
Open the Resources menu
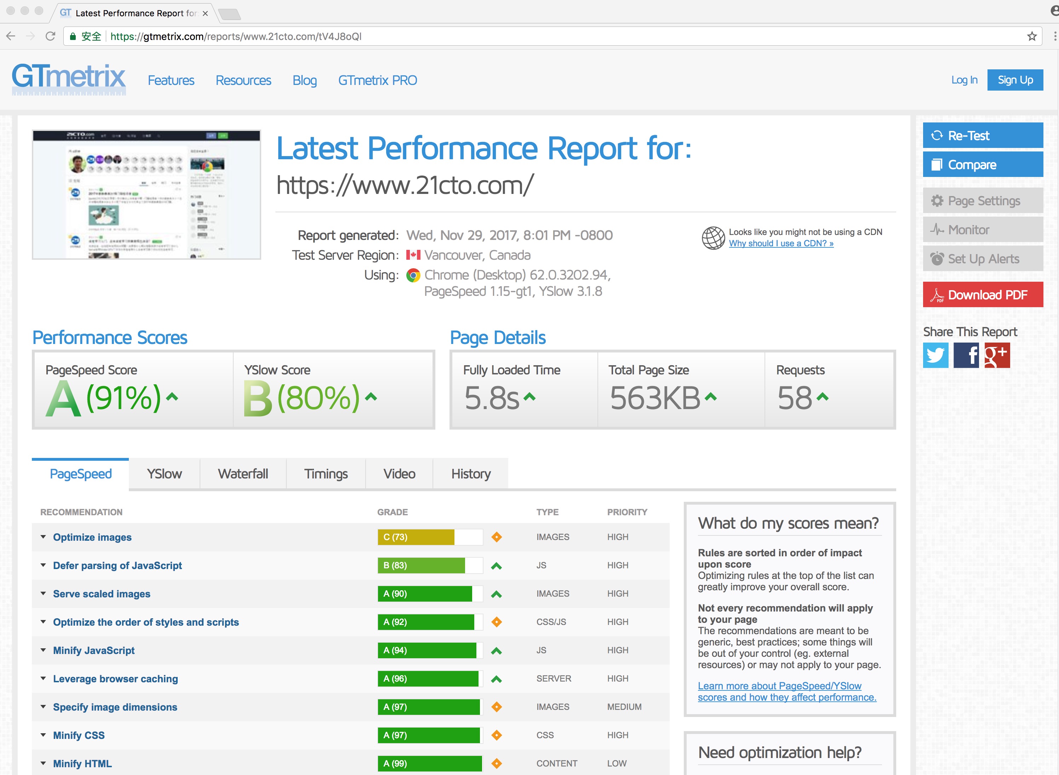click(243, 80)
